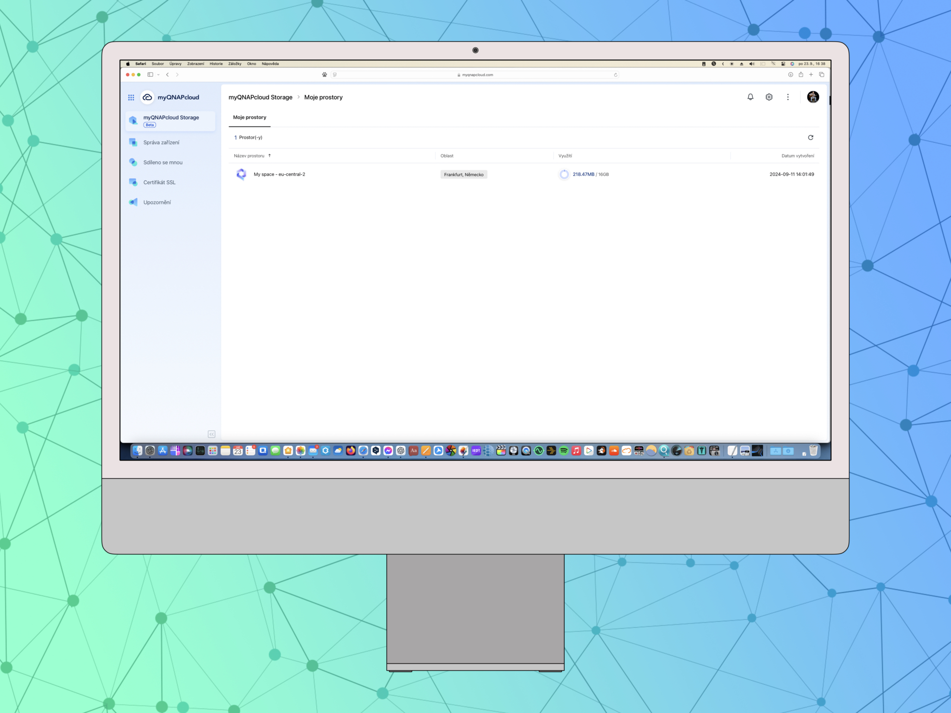
Task: Open Správa zařízení in sidebar
Action: pos(161,143)
